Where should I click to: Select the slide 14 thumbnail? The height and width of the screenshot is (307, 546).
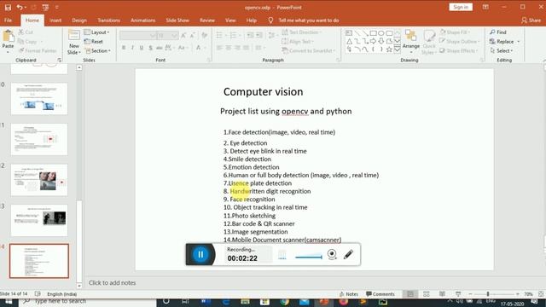tap(39, 261)
